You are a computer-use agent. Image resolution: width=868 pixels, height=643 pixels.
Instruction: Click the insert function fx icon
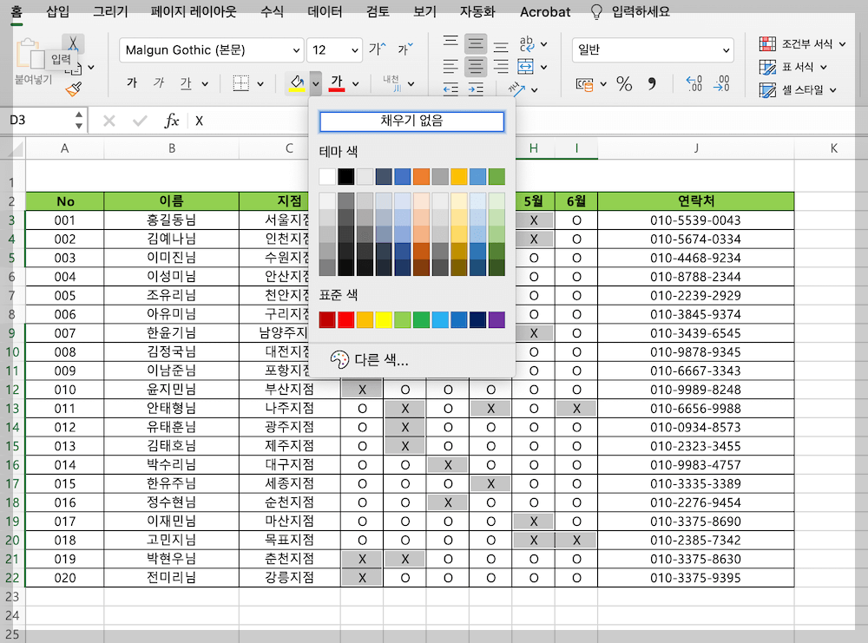pyautogui.click(x=172, y=121)
